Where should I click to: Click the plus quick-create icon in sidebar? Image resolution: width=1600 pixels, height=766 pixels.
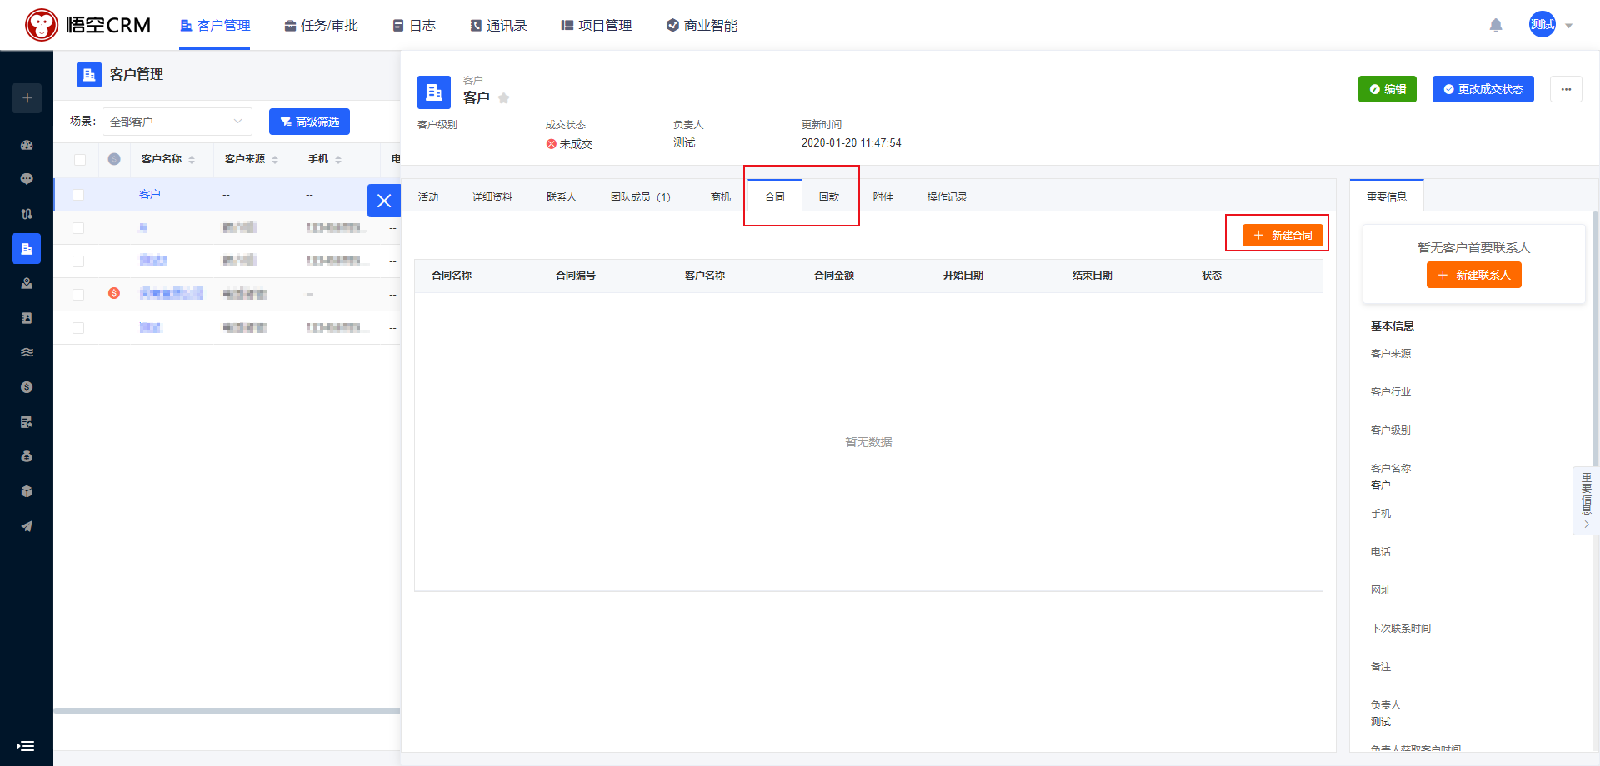coord(27,98)
